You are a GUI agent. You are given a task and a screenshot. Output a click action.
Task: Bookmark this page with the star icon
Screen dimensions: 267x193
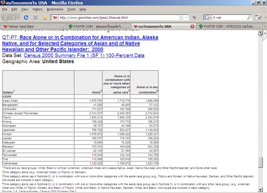pyautogui.click(x=181, y=17)
